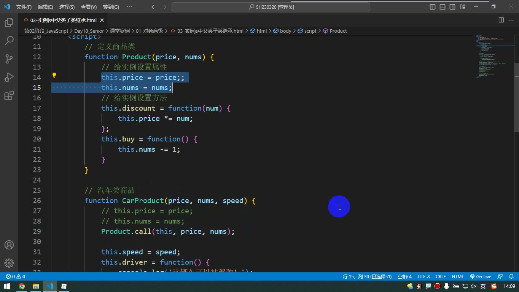Open the Explorer view in activity bar
The width and height of the screenshot is (519, 292).
coord(9,22)
